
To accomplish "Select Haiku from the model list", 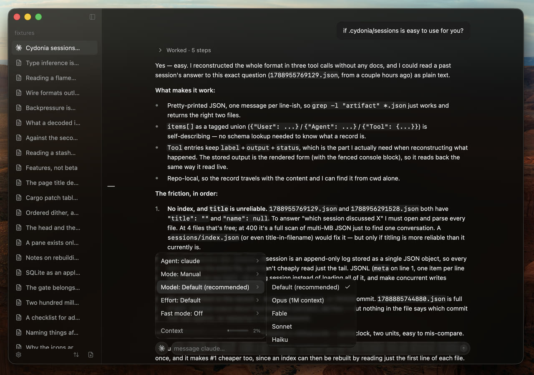I will click(311, 340).
